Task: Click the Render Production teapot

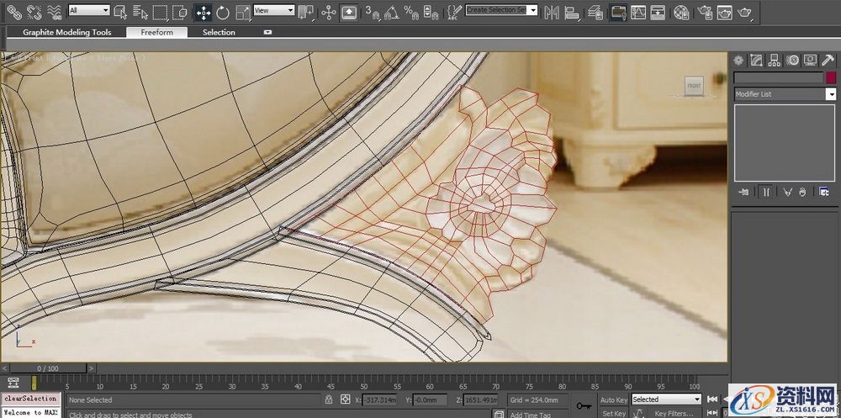Action: pyautogui.click(x=744, y=12)
